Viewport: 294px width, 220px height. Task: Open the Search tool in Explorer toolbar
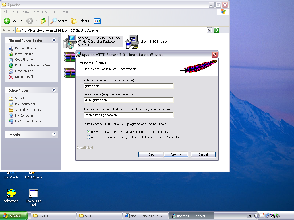tap(59, 21)
